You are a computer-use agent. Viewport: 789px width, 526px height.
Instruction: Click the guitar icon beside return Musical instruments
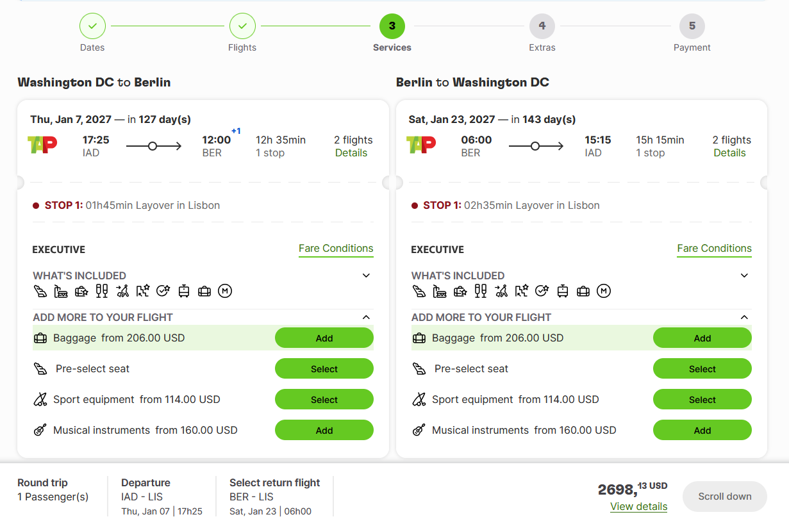419,430
